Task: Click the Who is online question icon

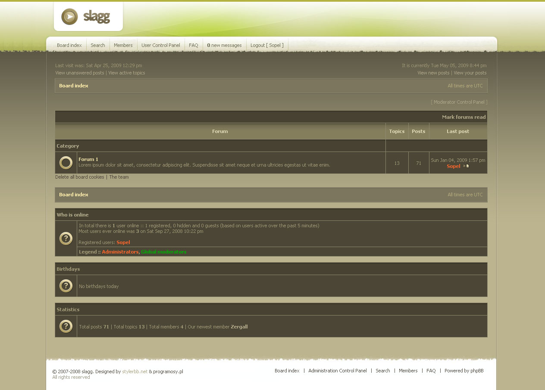Action: point(66,238)
